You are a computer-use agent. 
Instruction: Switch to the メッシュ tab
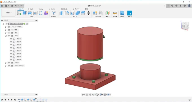click(x=41, y=9)
